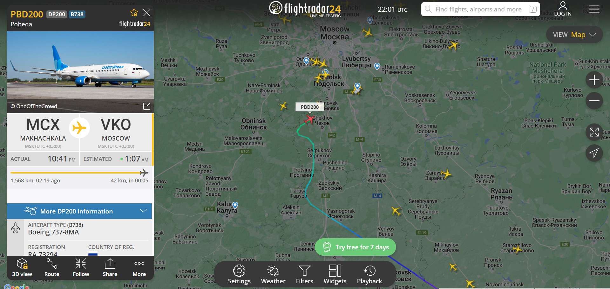Open the Weather layer options

pos(273,274)
